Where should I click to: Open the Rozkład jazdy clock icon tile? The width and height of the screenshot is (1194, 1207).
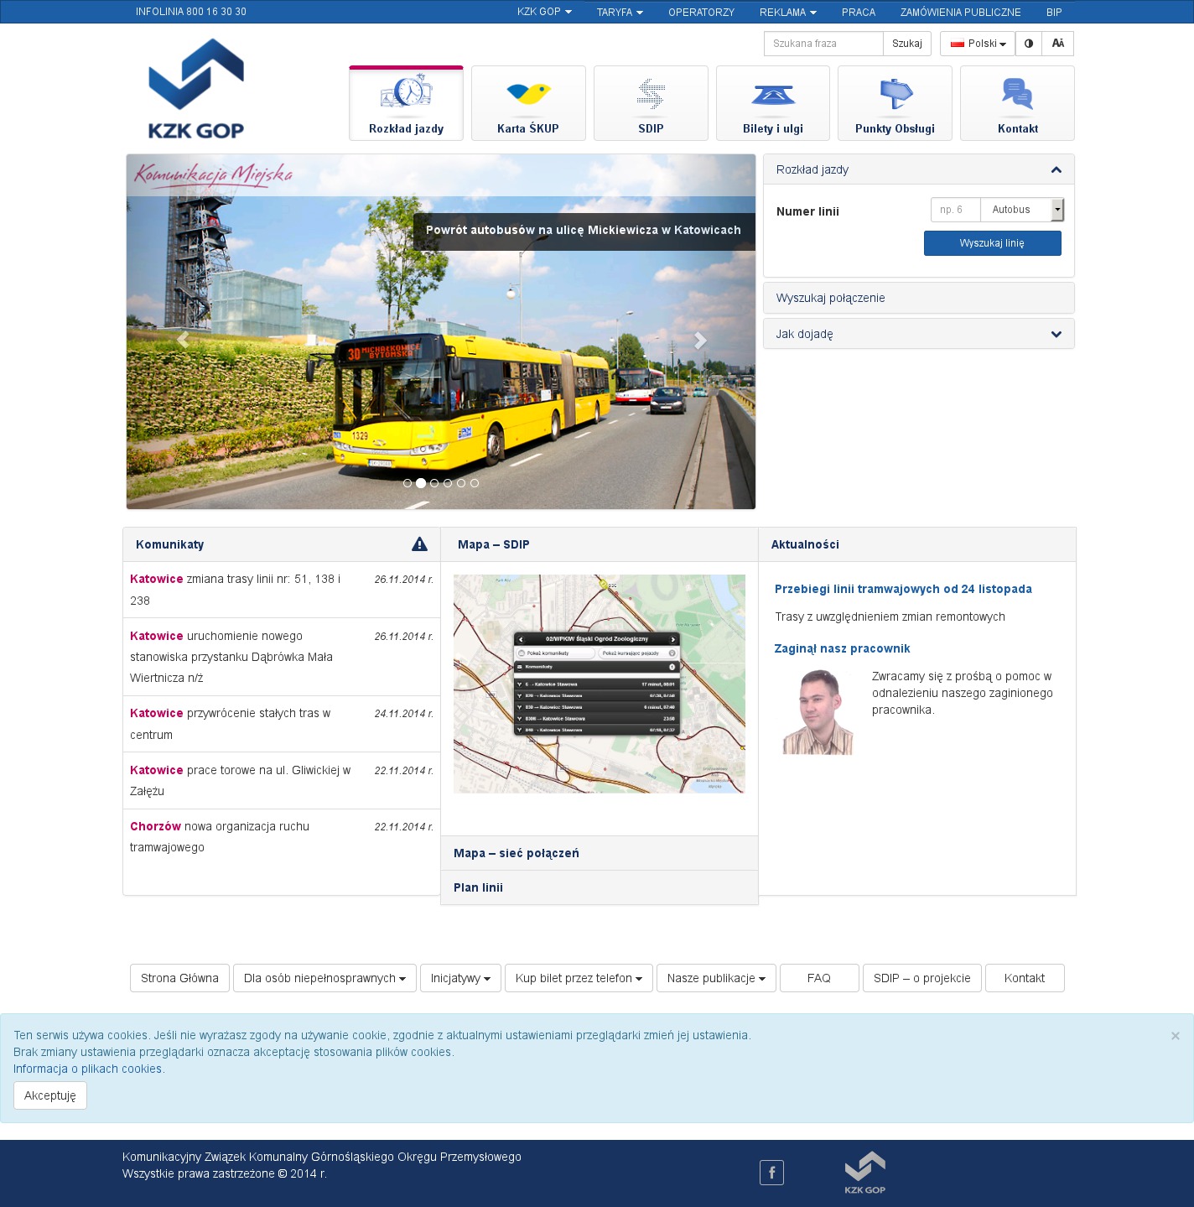pyautogui.click(x=406, y=94)
